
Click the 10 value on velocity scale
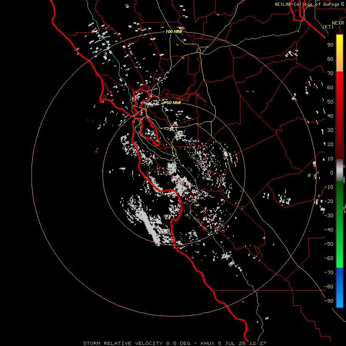click(330, 159)
